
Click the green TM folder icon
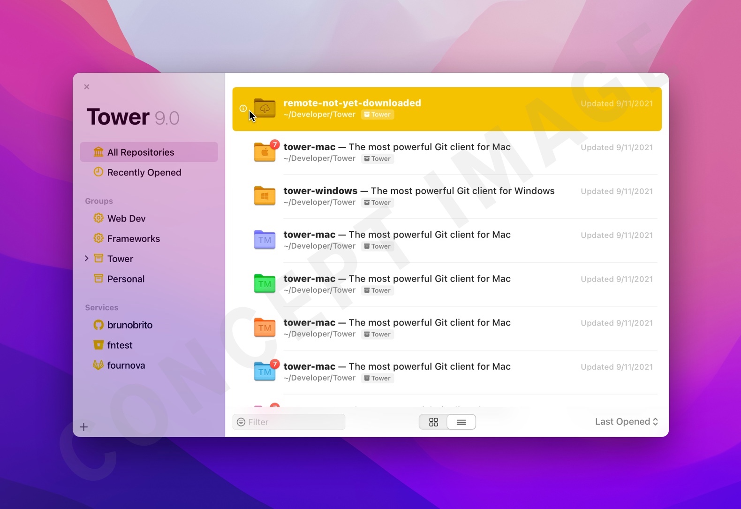[x=265, y=284]
